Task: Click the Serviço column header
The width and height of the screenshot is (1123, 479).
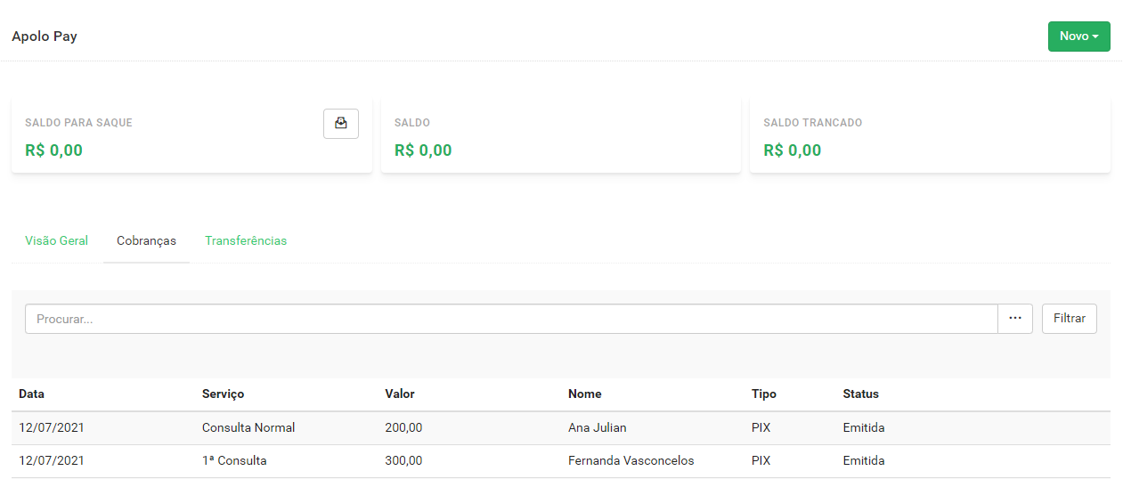Action: coord(223,394)
